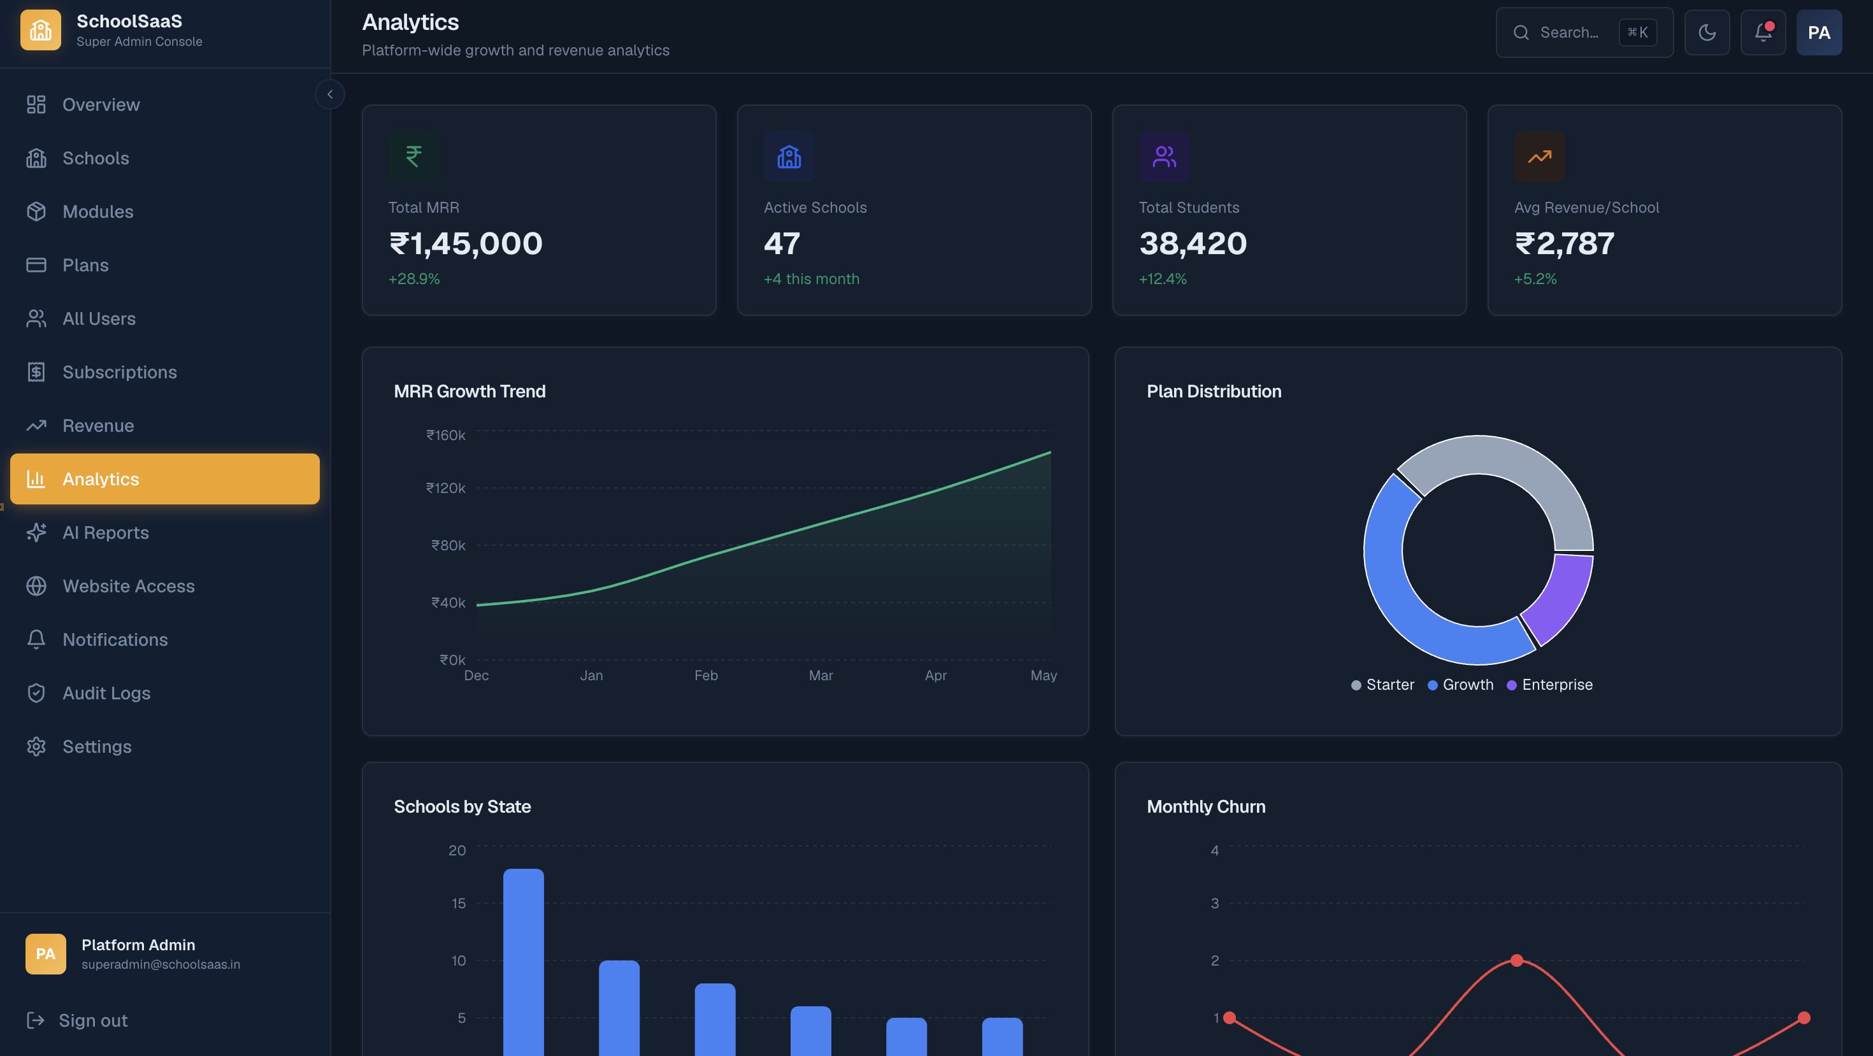The height and width of the screenshot is (1056, 1873).
Task: Click the Analytics bar chart icon
Action: [36, 479]
